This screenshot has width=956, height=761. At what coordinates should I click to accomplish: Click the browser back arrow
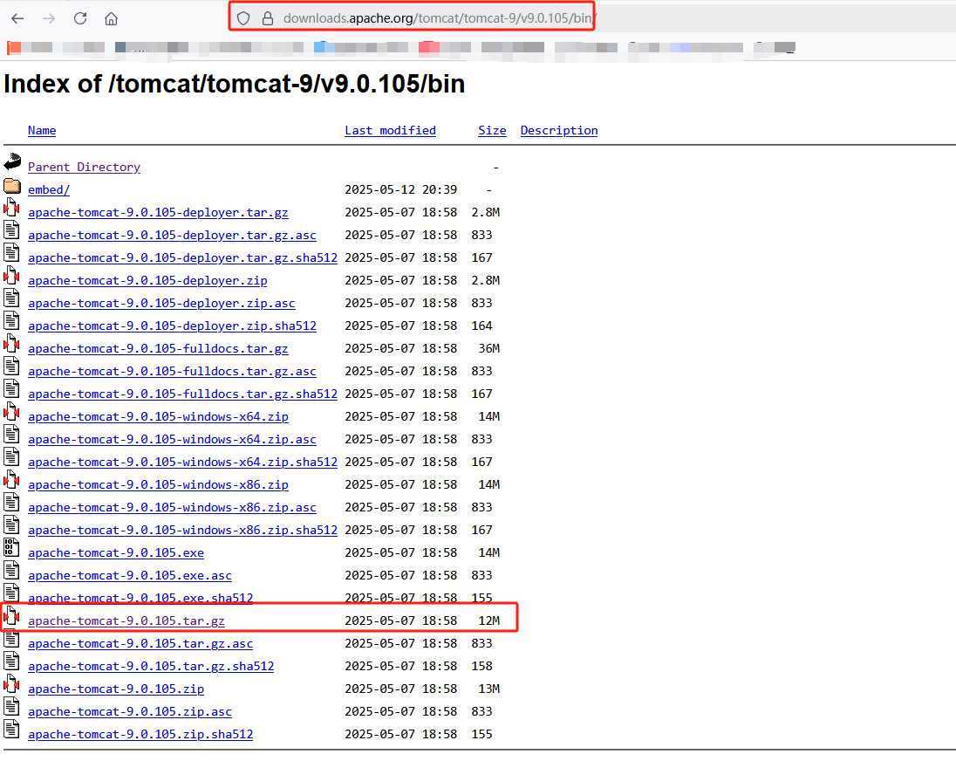tap(17, 18)
